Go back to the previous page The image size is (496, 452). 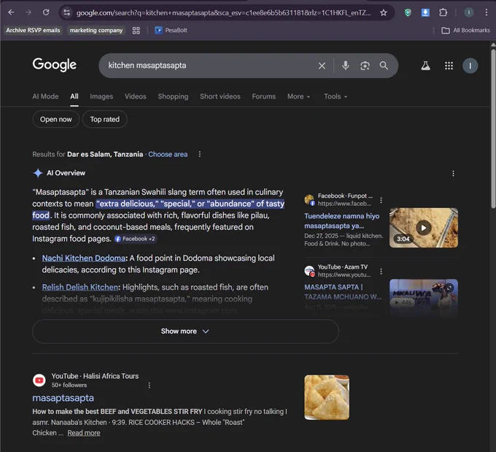pyautogui.click(x=11, y=12)
